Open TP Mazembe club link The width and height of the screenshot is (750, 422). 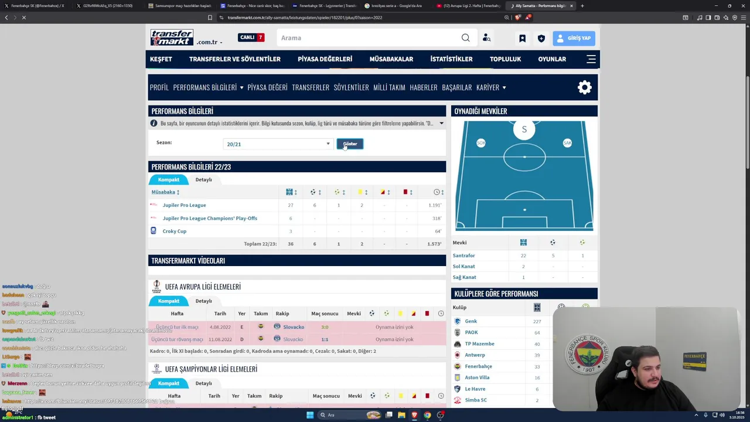pyautogui.click(x=479, y=343)
